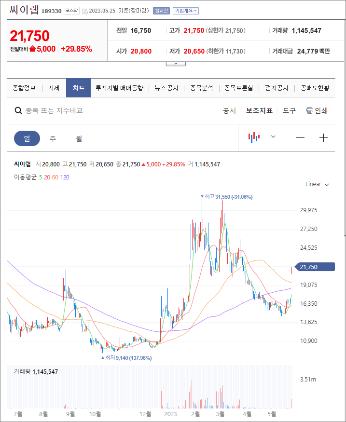Open Linear scale dropdown
Image resolution: width=346 pixels, height=422 pixels.
click(x=317, y=184)
